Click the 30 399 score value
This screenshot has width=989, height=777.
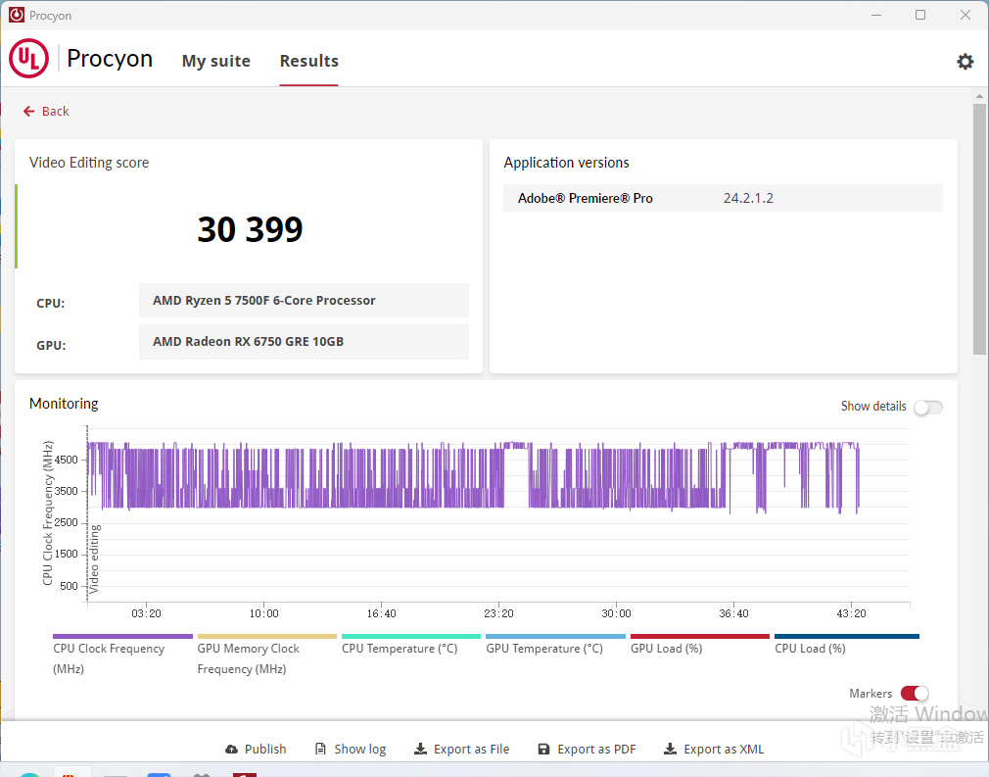coord(250,228)
